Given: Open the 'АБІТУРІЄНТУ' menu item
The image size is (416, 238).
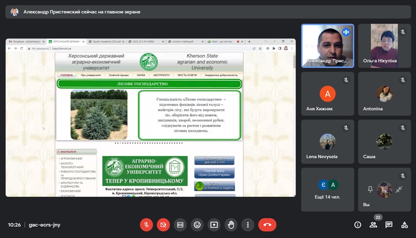Looking at the screenshot, I should [161, 75].
